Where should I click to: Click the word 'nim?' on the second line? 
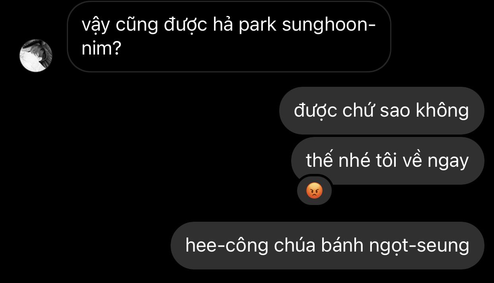coord(101,49)
